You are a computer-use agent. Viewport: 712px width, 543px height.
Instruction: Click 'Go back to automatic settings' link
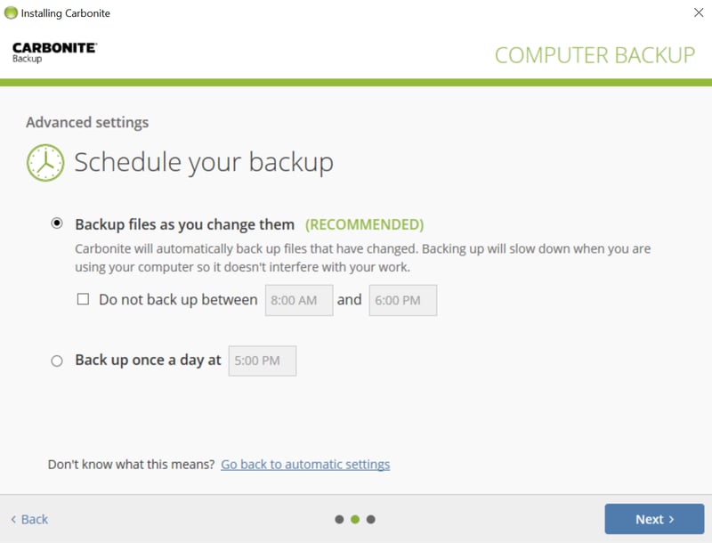(305, 464)
